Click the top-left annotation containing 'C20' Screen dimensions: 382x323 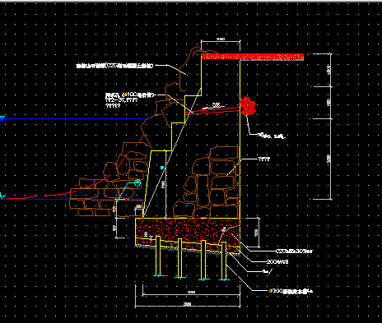click(114, 66)
